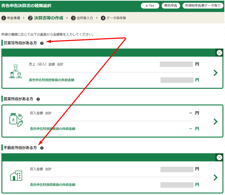Click 青色申告特別控除前の所得金額 in real estate card

coord(52,185)
